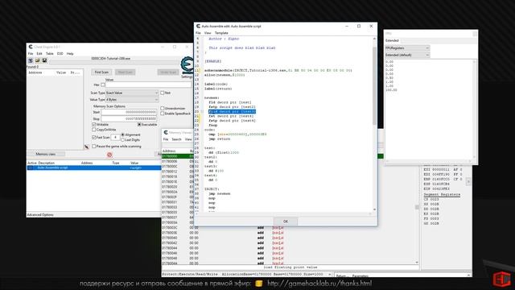The image size is (515, 290).
Task: Click the 'jmp newmem' line
Action: click(x=220, y=193)
